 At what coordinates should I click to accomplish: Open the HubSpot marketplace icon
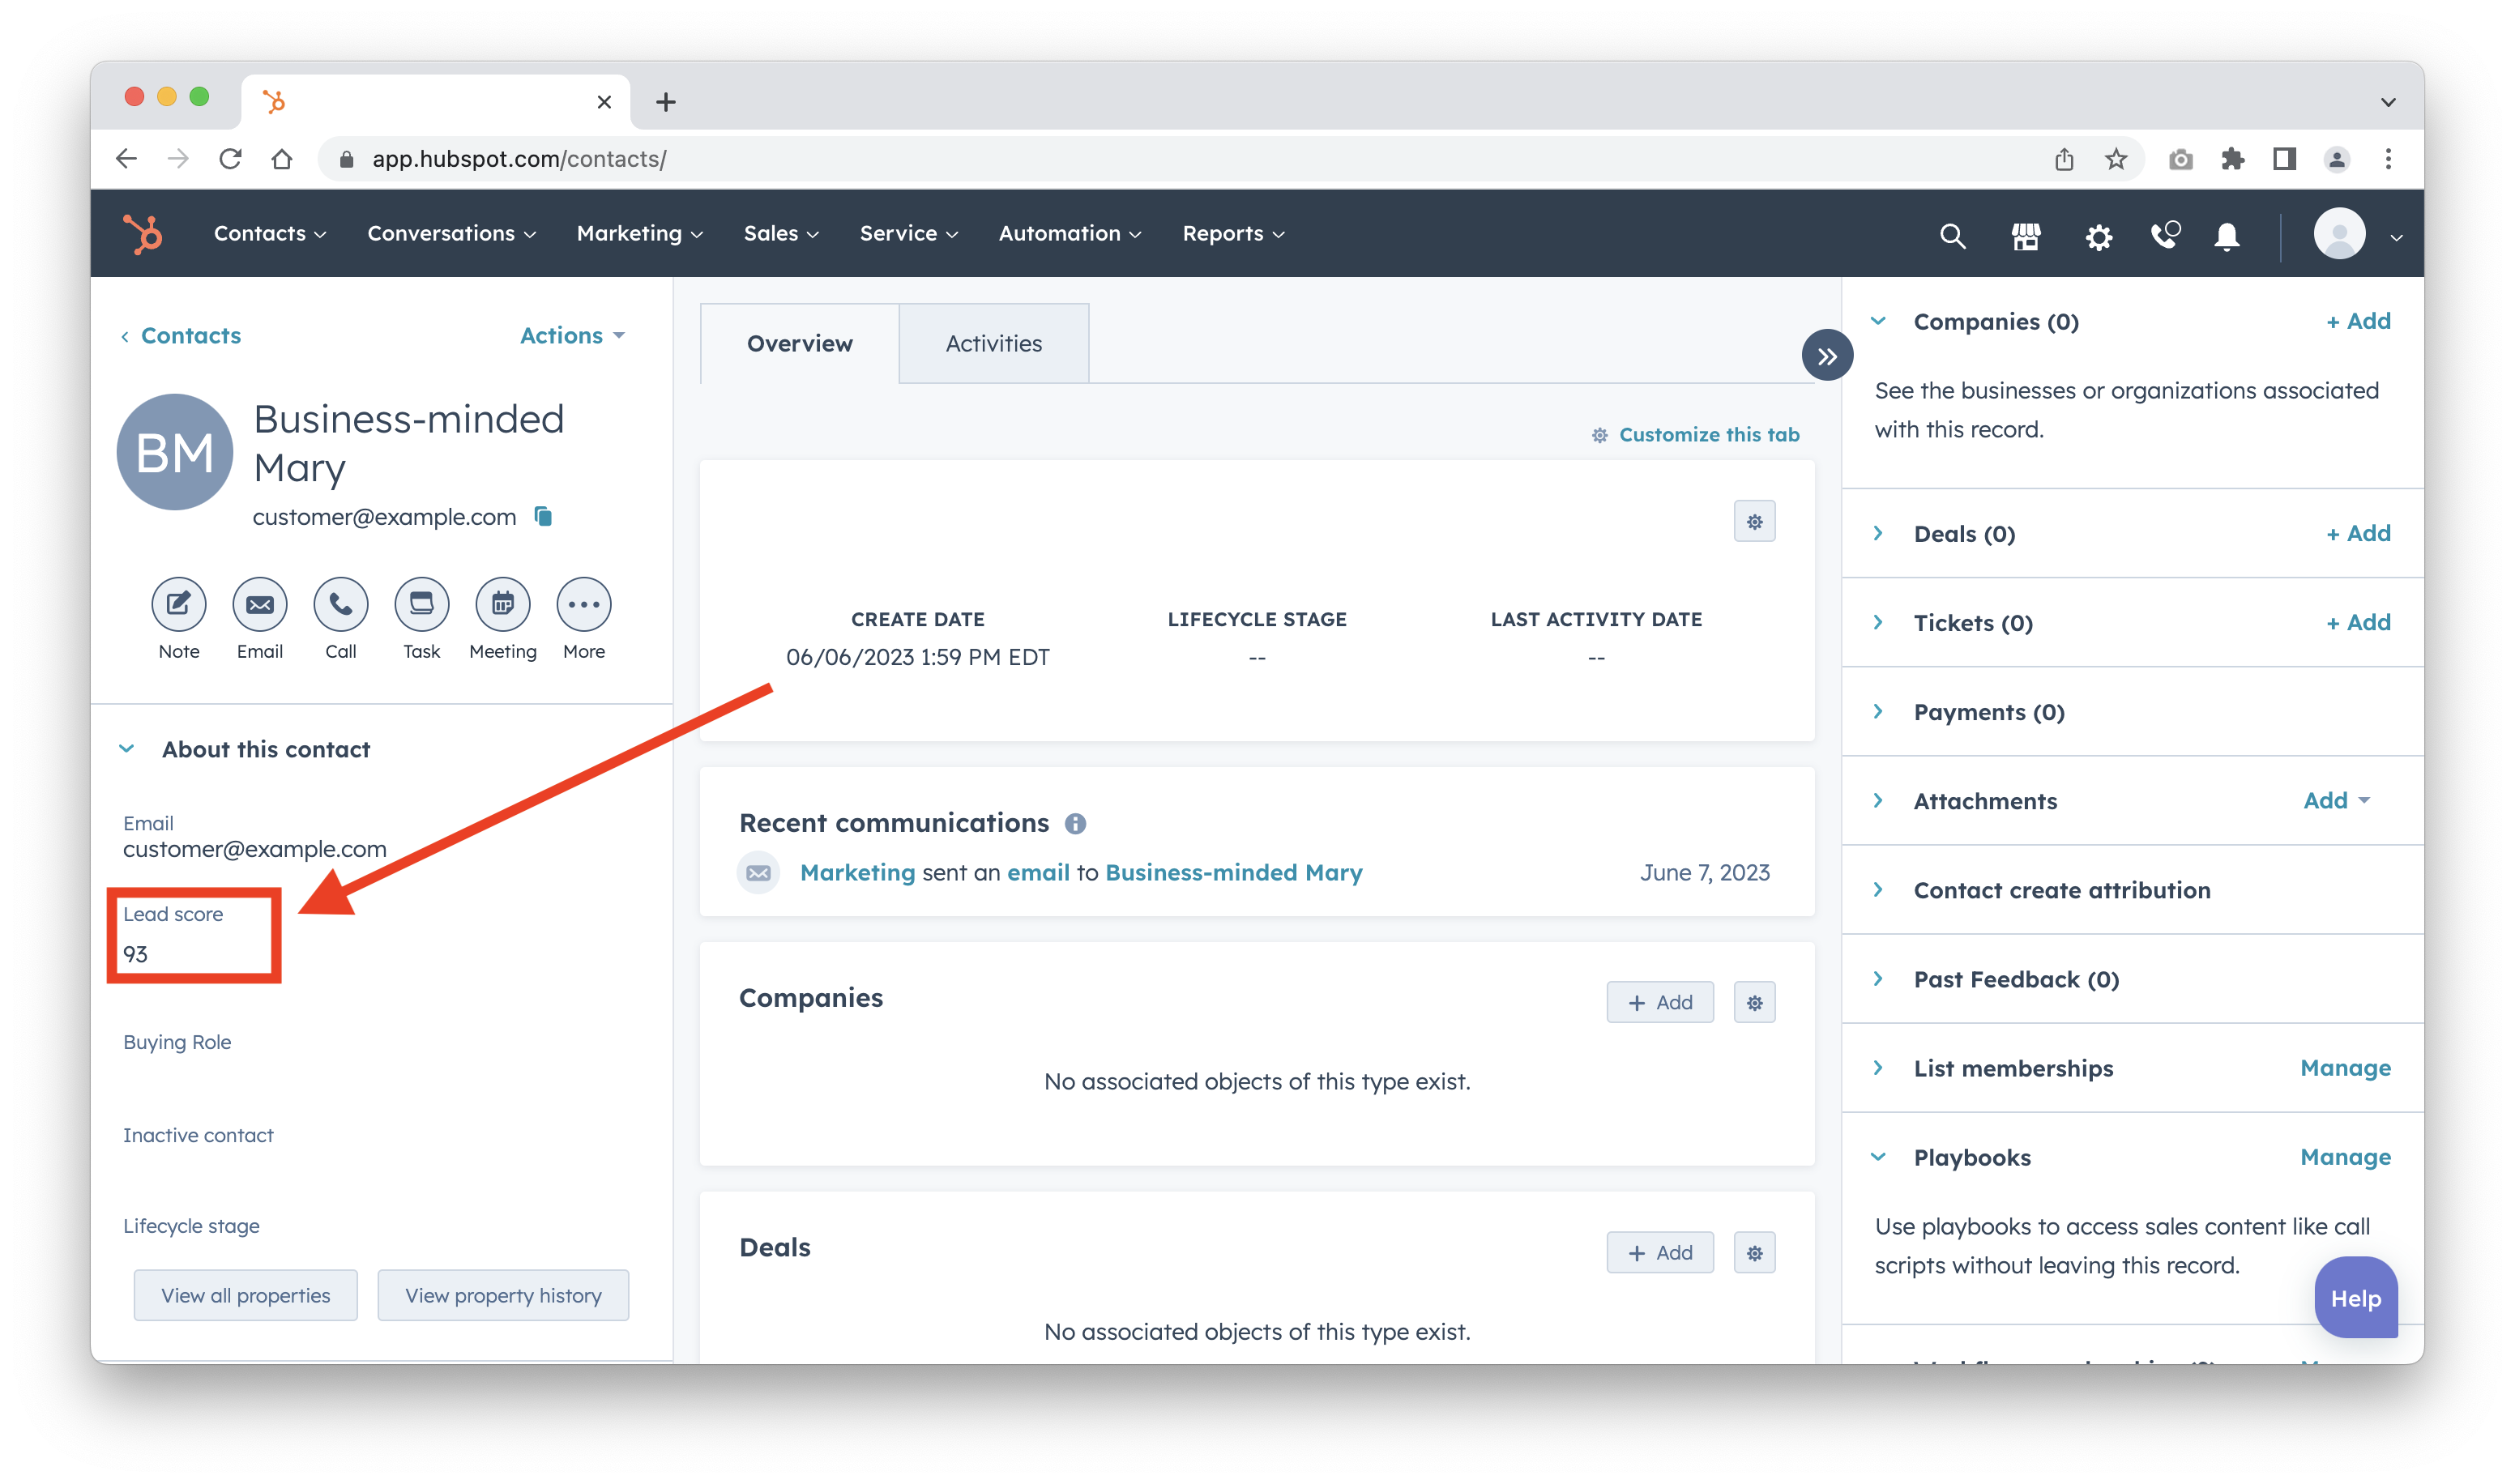pos(2026,236)
